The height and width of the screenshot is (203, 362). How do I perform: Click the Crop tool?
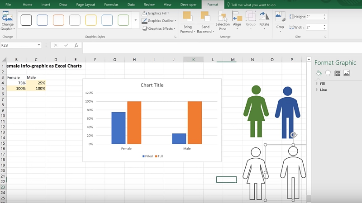tap(280, 21)
